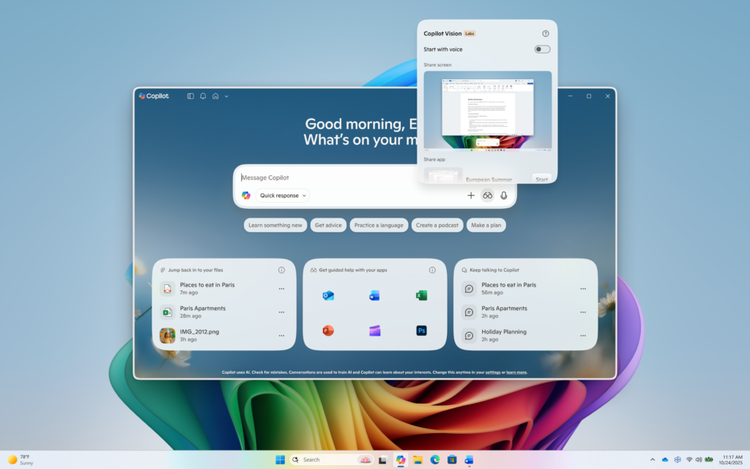This screenshot has height=469, width=750.
Task: Activate the microphone for voice input
Action: tap(505, 196)
